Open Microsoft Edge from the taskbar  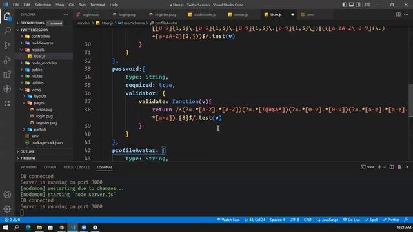[x=28, y=227]
